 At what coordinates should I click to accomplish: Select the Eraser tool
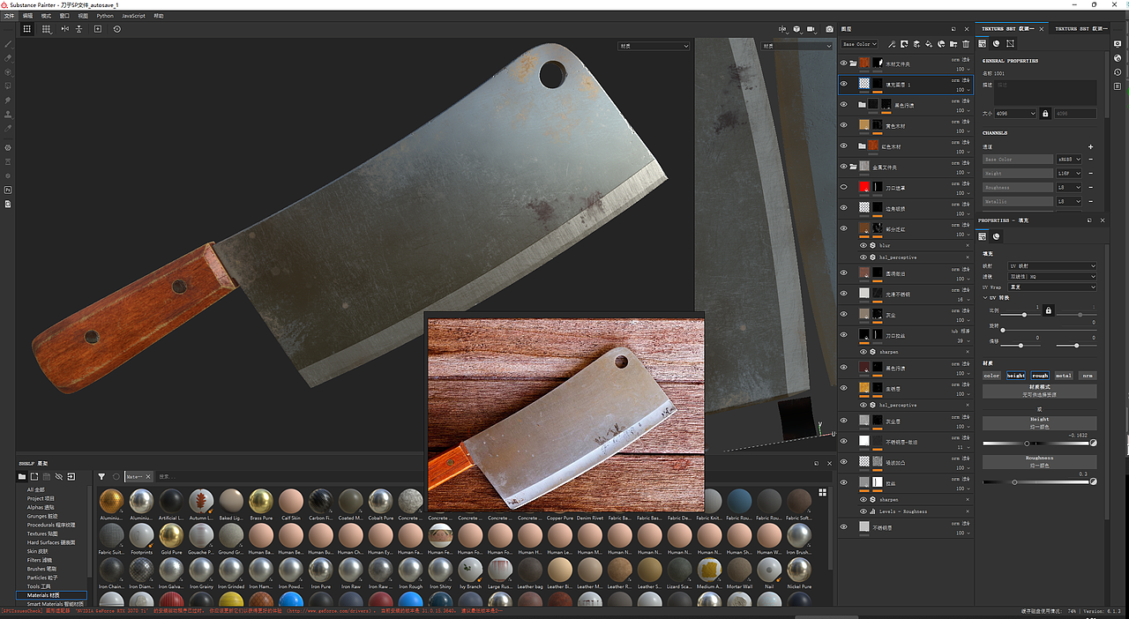pyautogui.click(x=8, y=57)
